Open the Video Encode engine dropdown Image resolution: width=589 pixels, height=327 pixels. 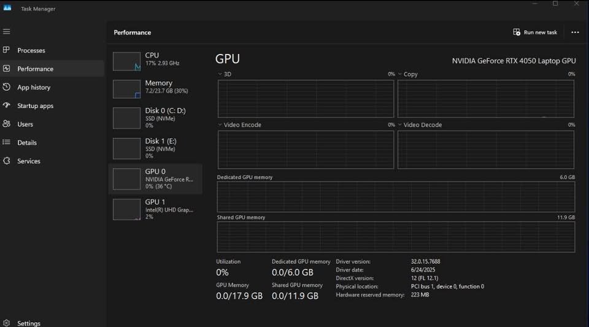pyautogui.click(x=220, y=125)
